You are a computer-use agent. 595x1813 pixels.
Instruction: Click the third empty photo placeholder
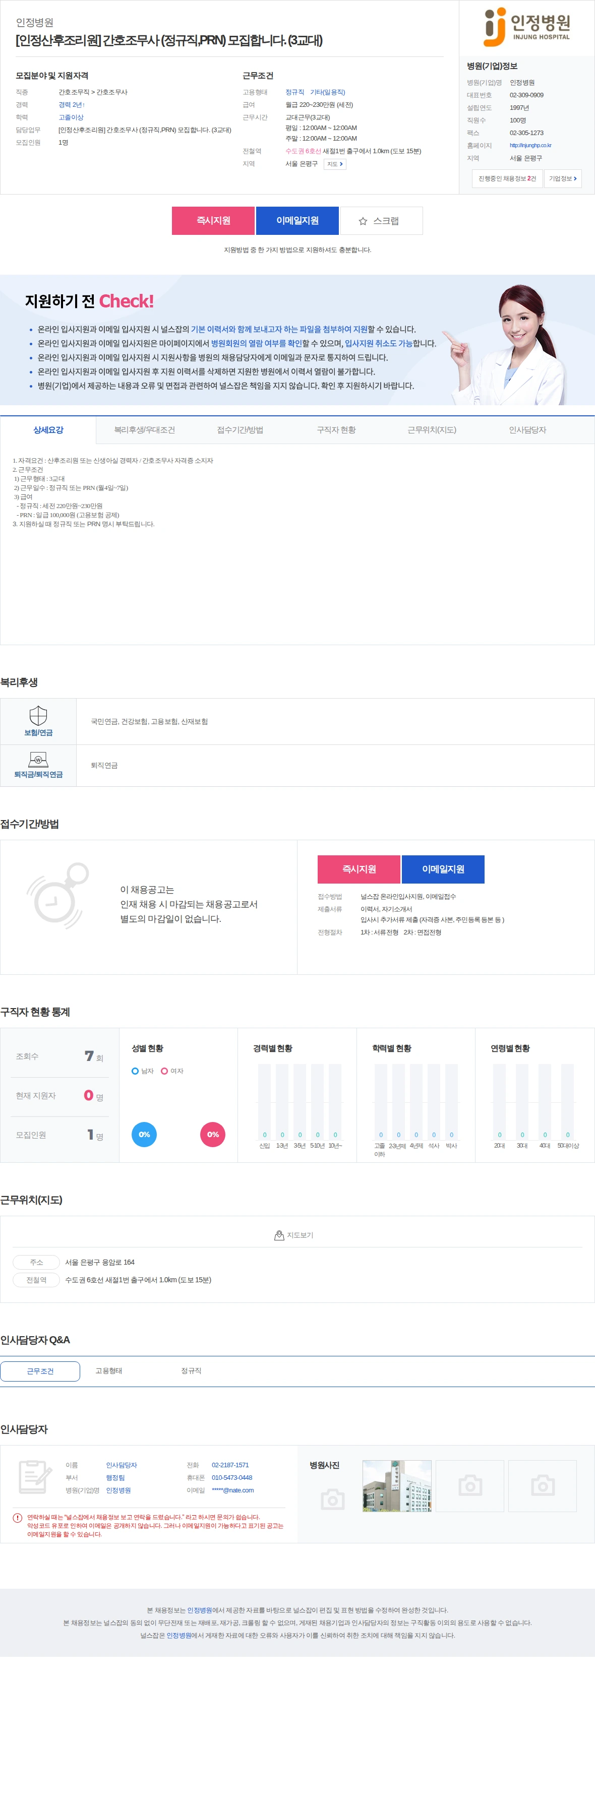coord(542,1485)
